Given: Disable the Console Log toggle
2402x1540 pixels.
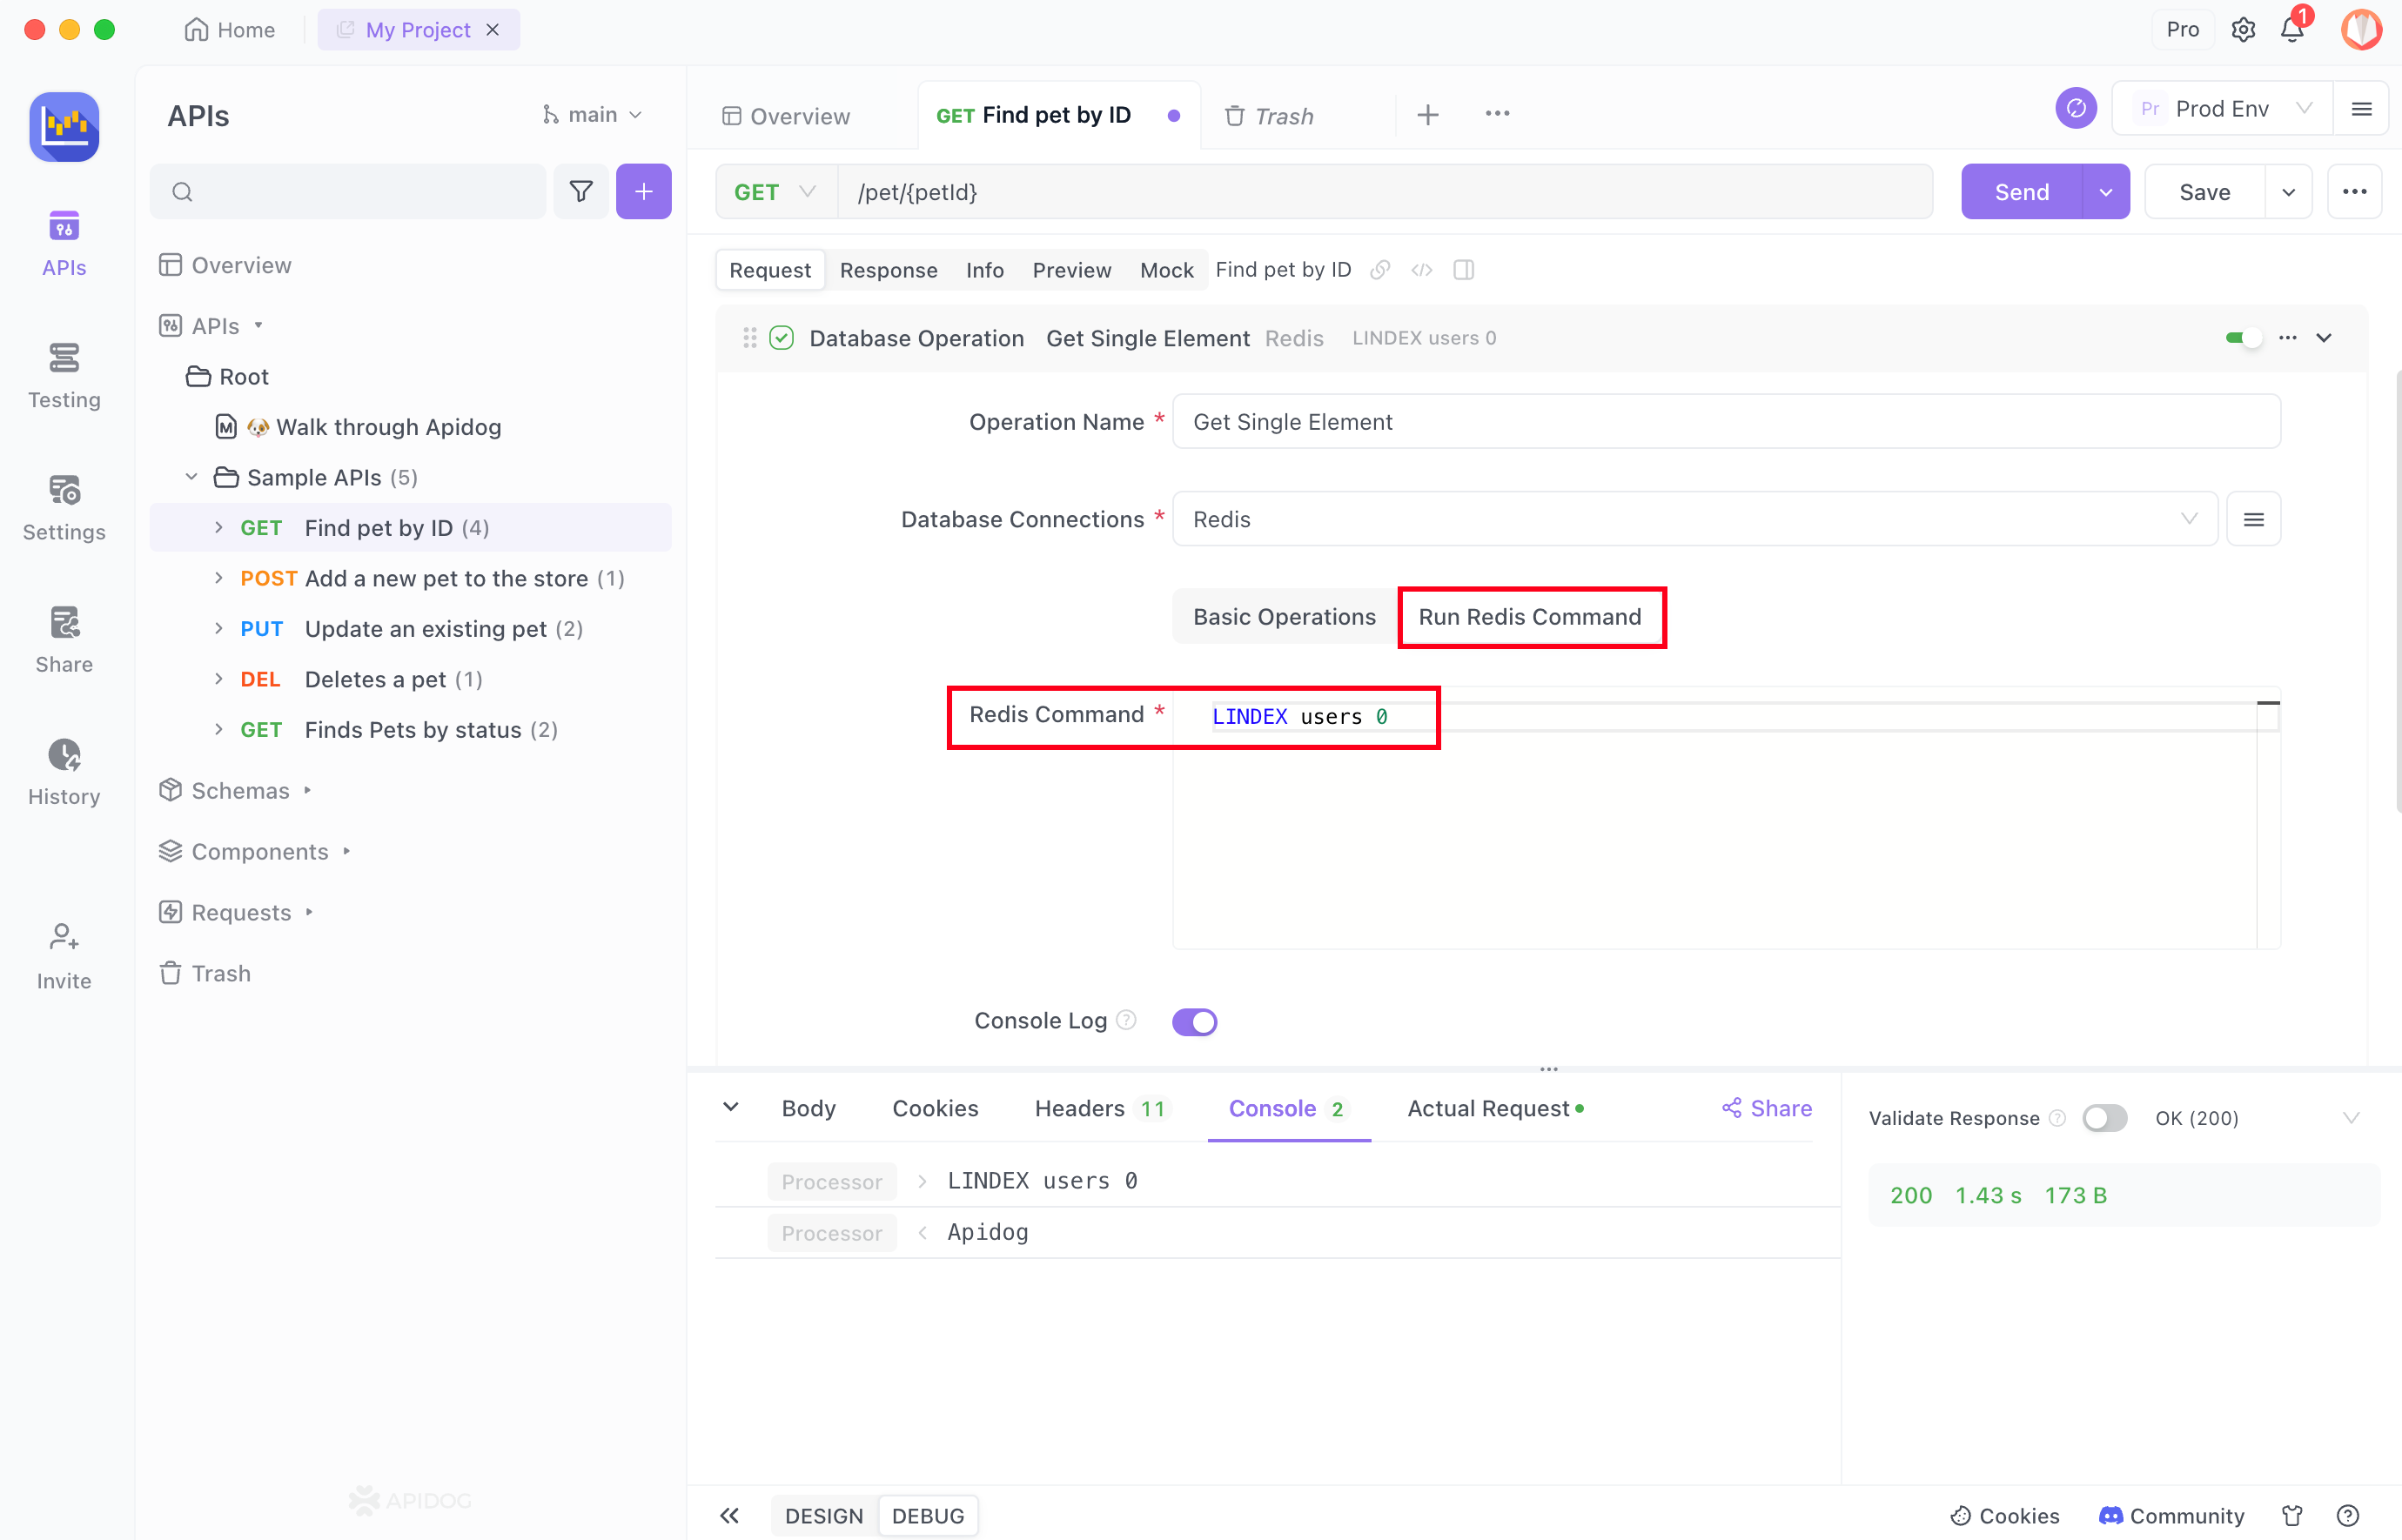Looking at the screenshot, I should (x=1194, y=1020).
